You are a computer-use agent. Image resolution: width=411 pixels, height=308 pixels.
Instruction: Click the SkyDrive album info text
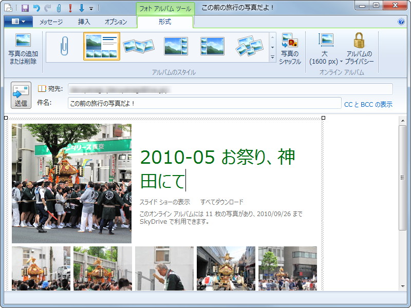pos(221,218)
